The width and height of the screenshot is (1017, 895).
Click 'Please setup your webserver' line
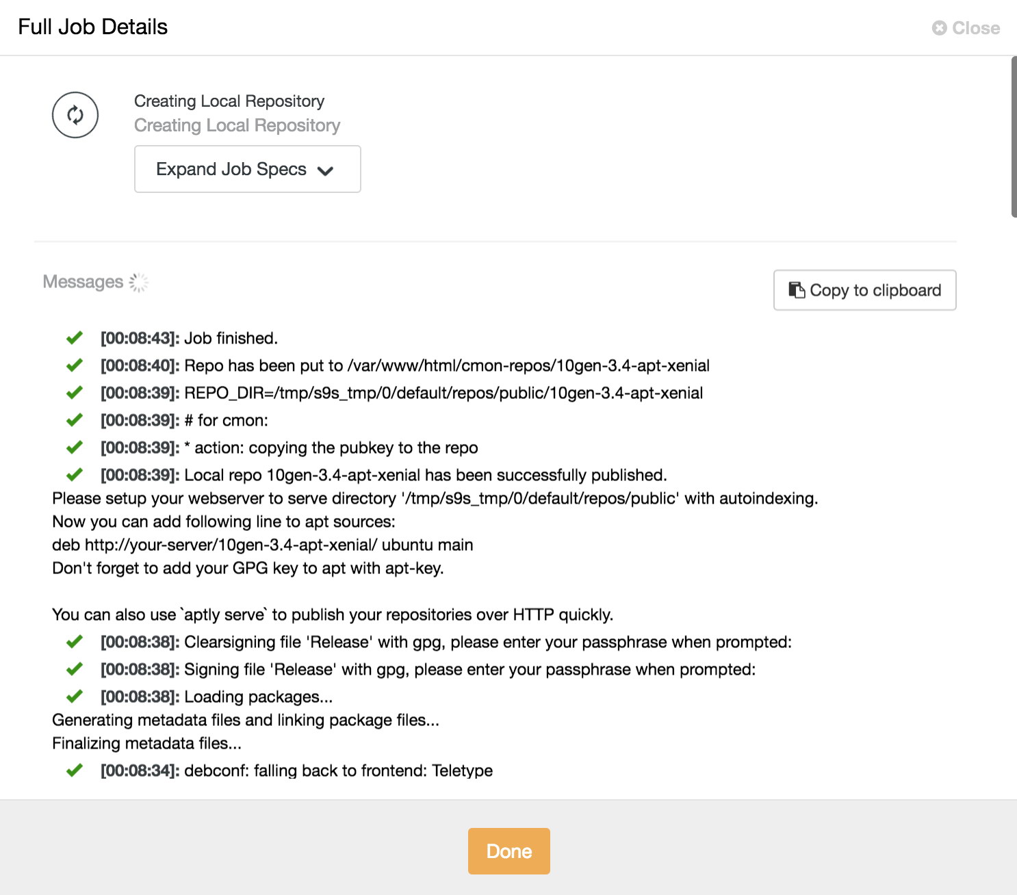tap(435, 498)
